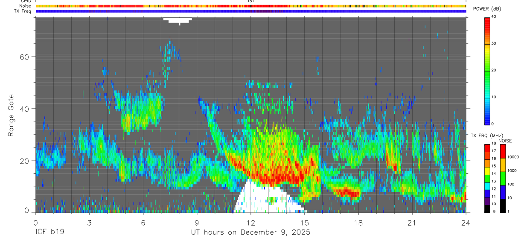The width and height of the screenshot is (524, 241).
Task: Click hour 15 on the UT time axis
Action: click(x=305, y=223)
